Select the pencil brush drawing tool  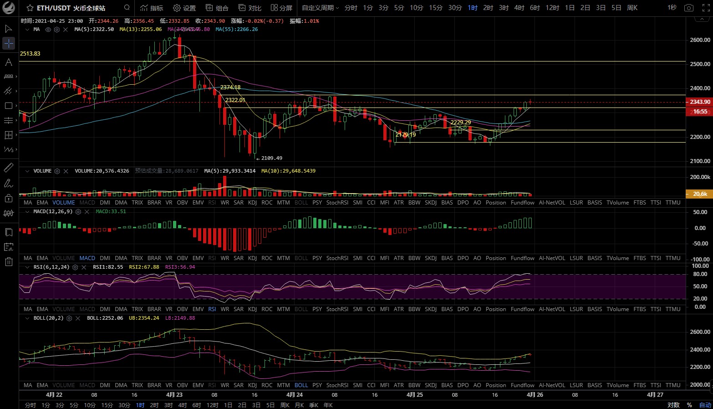click(8, 183)
